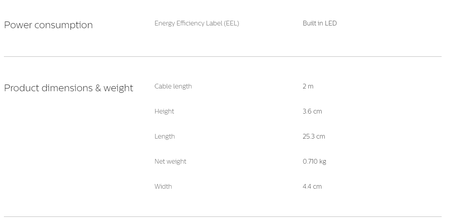Click the Power consumption section heading

49,25
